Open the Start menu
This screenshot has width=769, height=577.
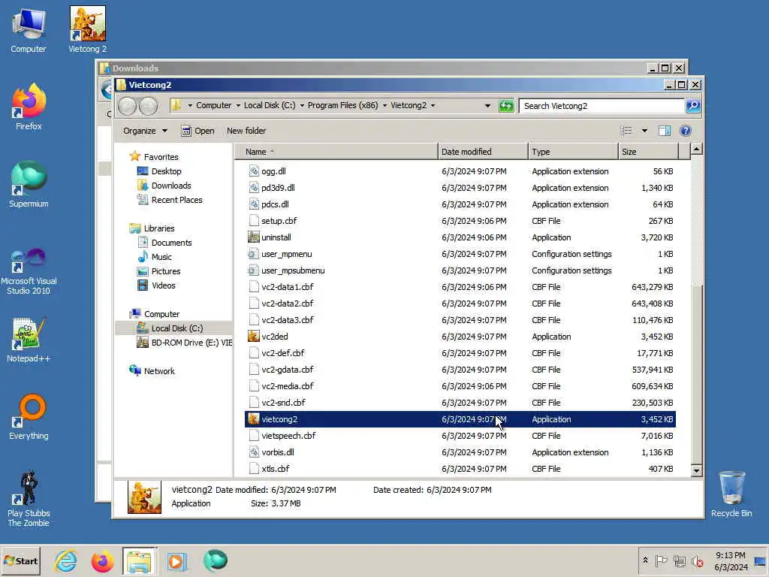point(20,560)
